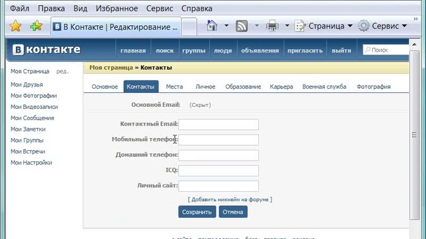Click the ВКонтакте logo
The height and width of the screenshot is (239, 426).
point(47,50)
